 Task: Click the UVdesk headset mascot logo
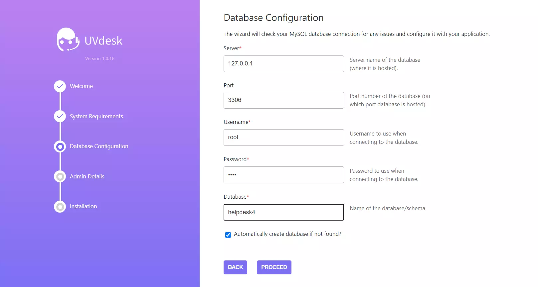pyautogui.click(x=68, y=40)
